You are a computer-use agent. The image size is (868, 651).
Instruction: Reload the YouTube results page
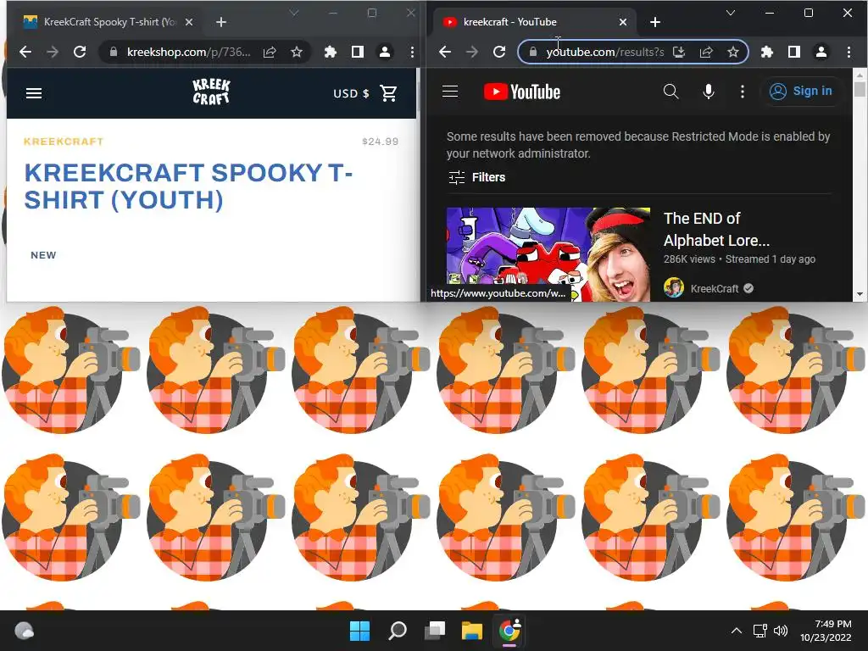[x=499, y=52]
